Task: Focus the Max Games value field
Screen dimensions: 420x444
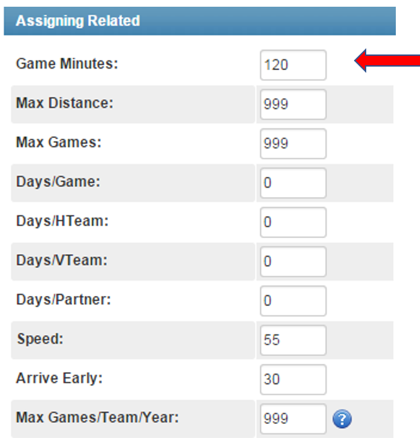Action: tap(293, 143)
